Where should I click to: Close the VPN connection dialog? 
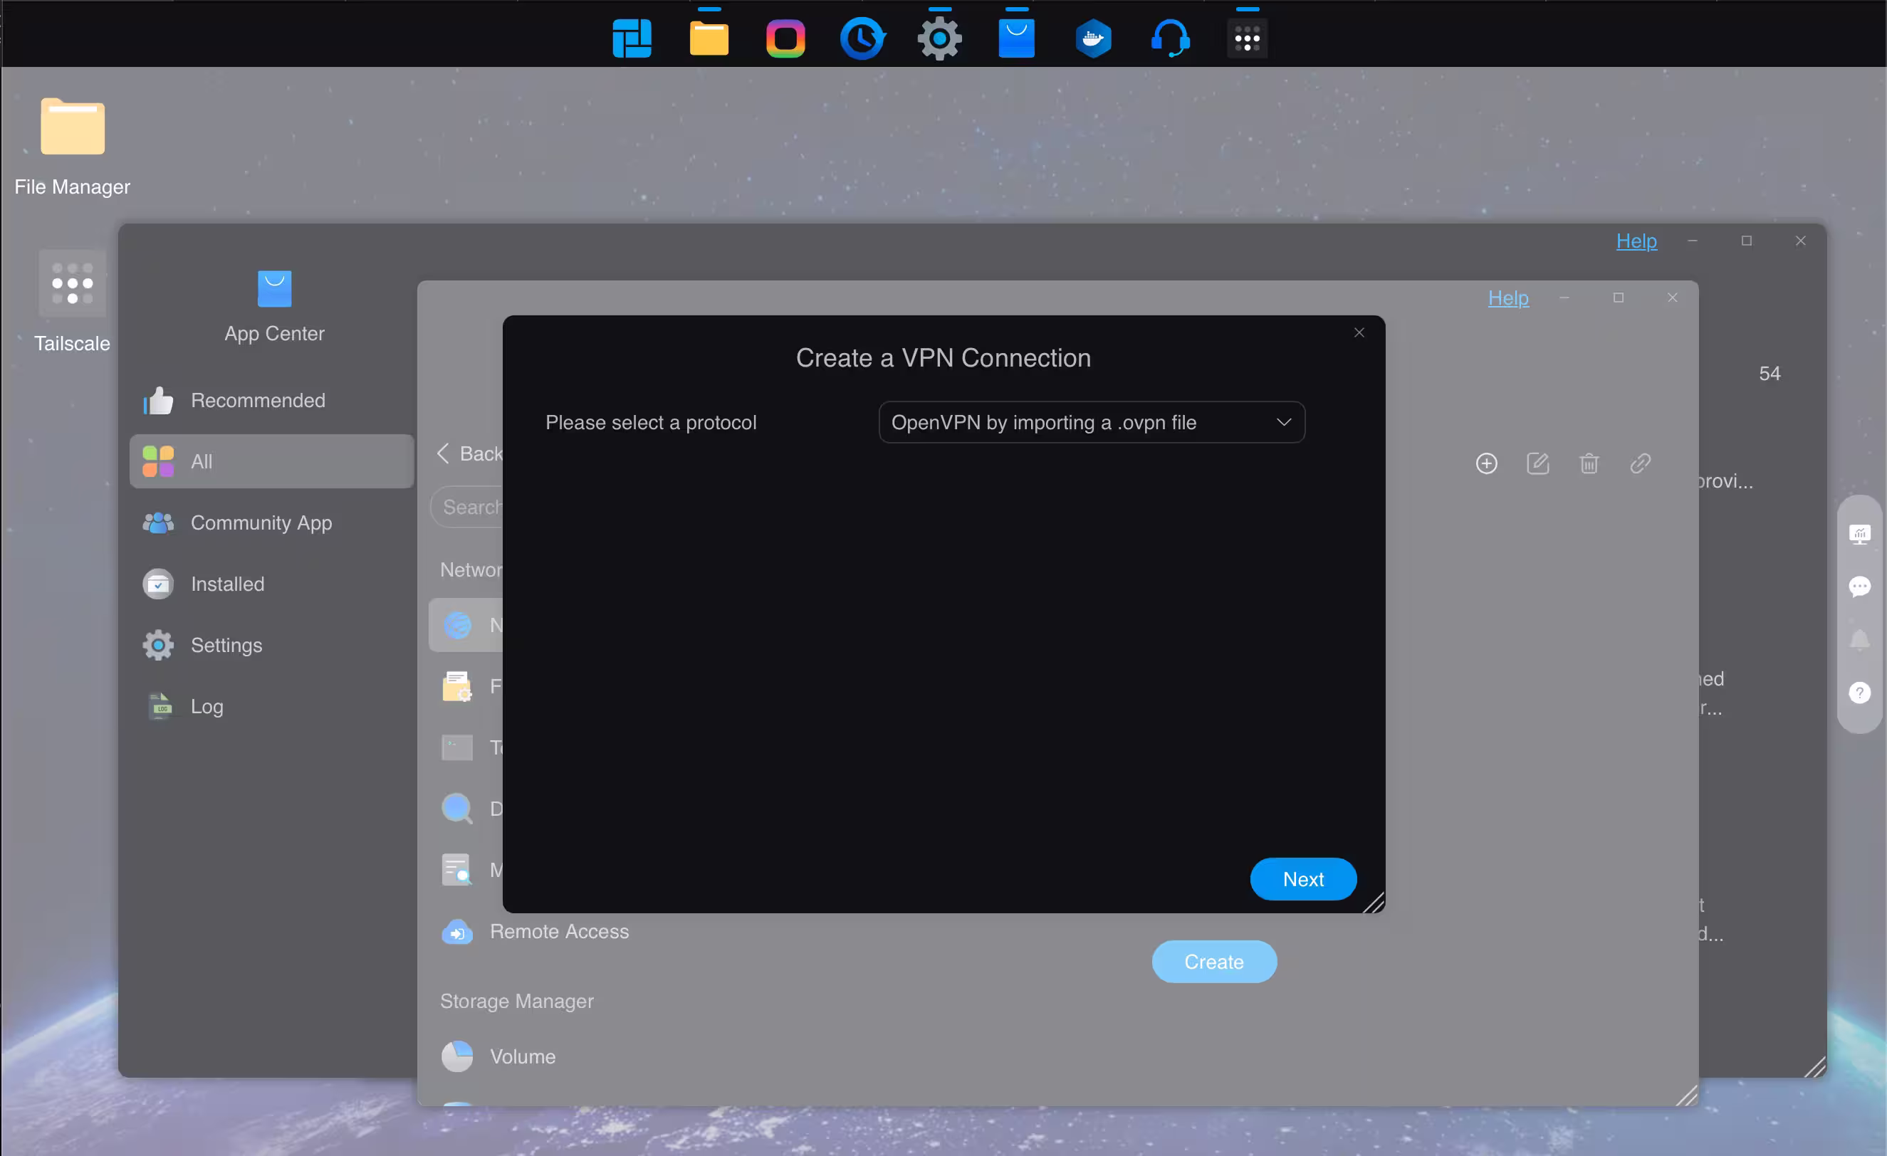(x=1359, y=332)
